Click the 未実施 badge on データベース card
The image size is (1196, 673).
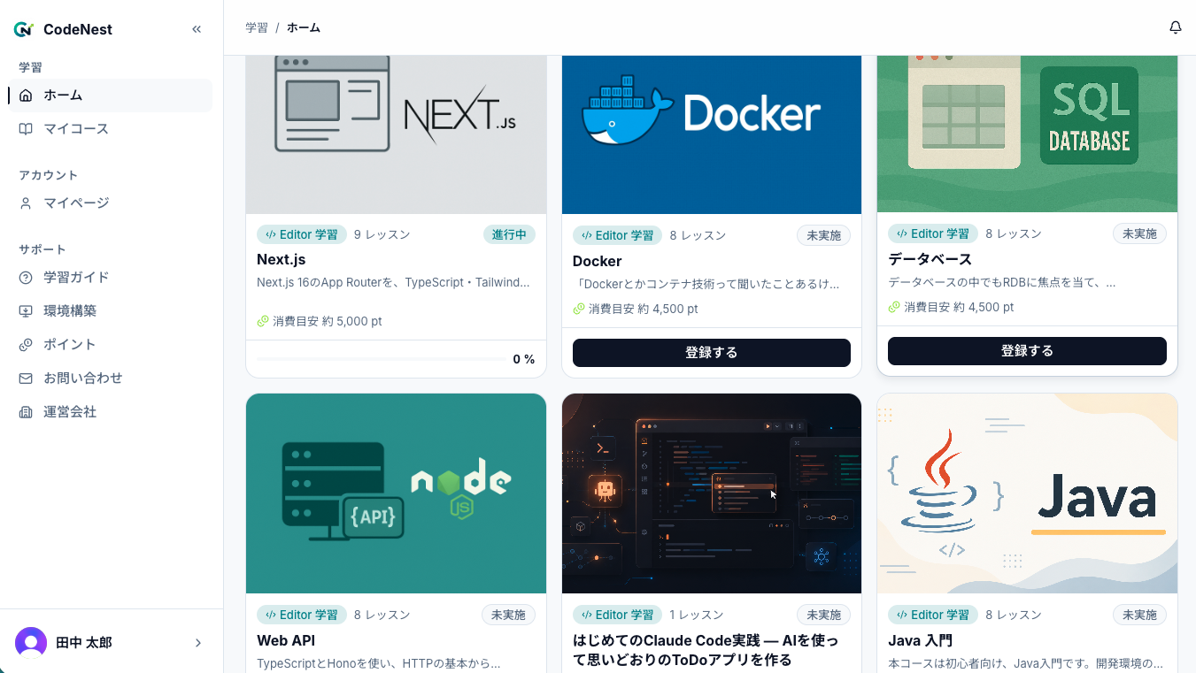tap(1139, 234)
